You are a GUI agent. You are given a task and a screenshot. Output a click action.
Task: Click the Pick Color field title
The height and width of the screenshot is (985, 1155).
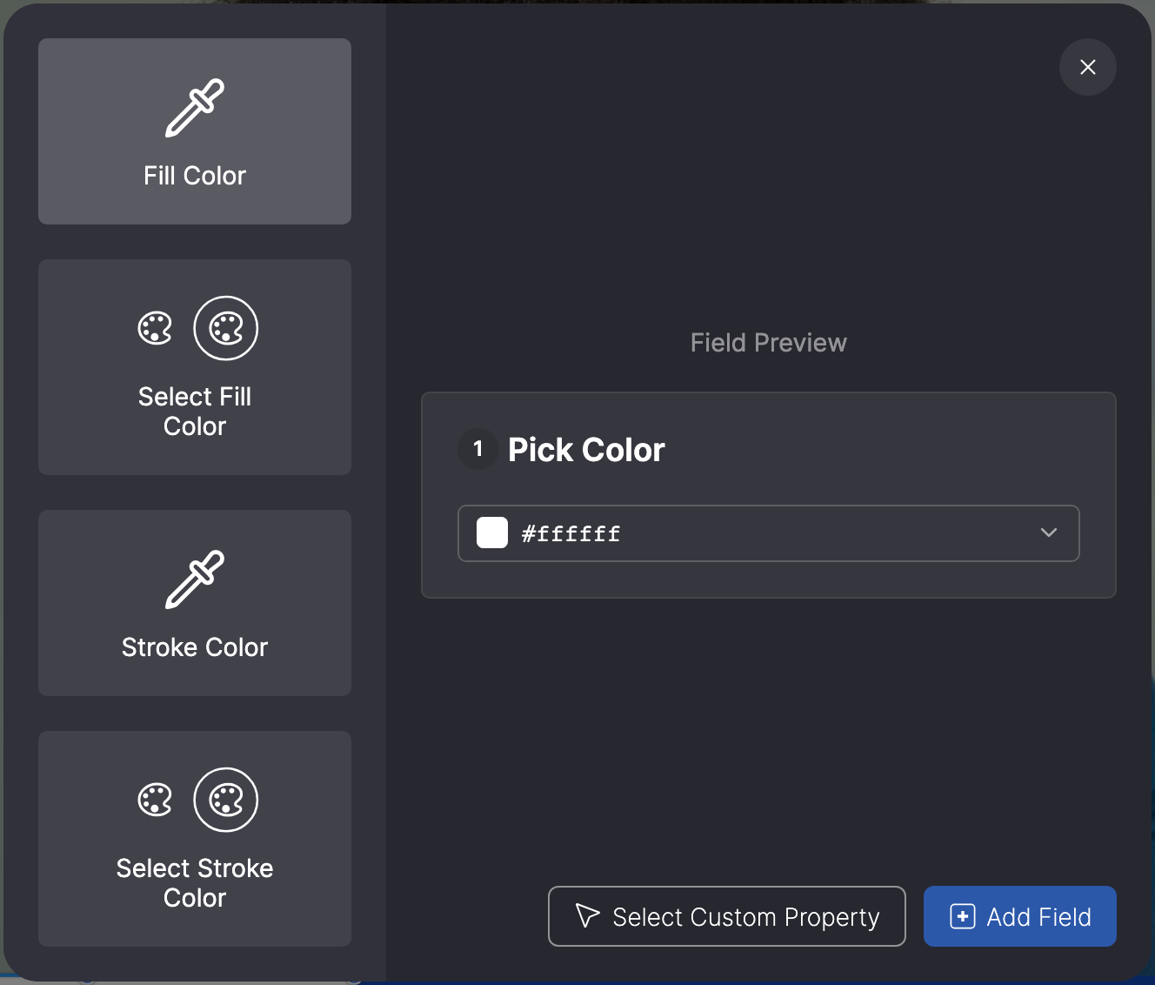[x=586, y=450]
